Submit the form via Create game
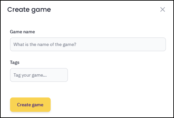This screenshot has height=118, width=174. click(x=30, y=105)
